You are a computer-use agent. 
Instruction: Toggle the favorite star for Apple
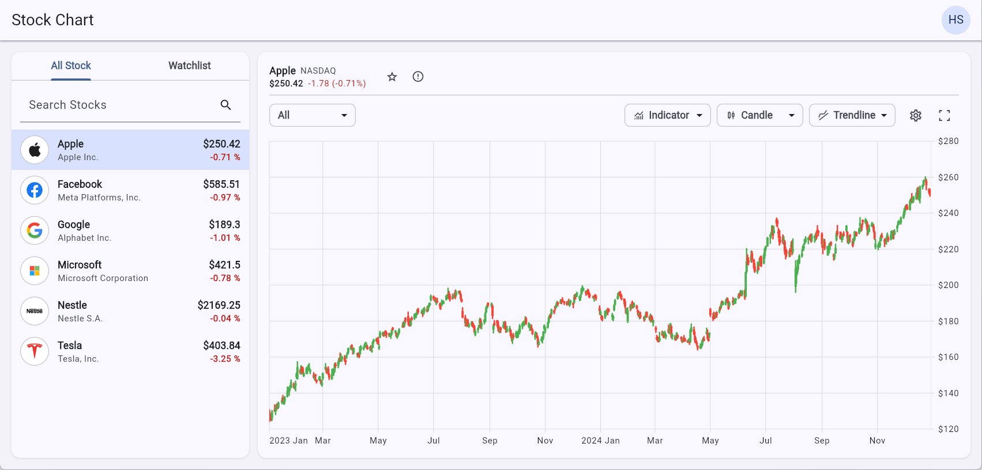tap(392, 77)
